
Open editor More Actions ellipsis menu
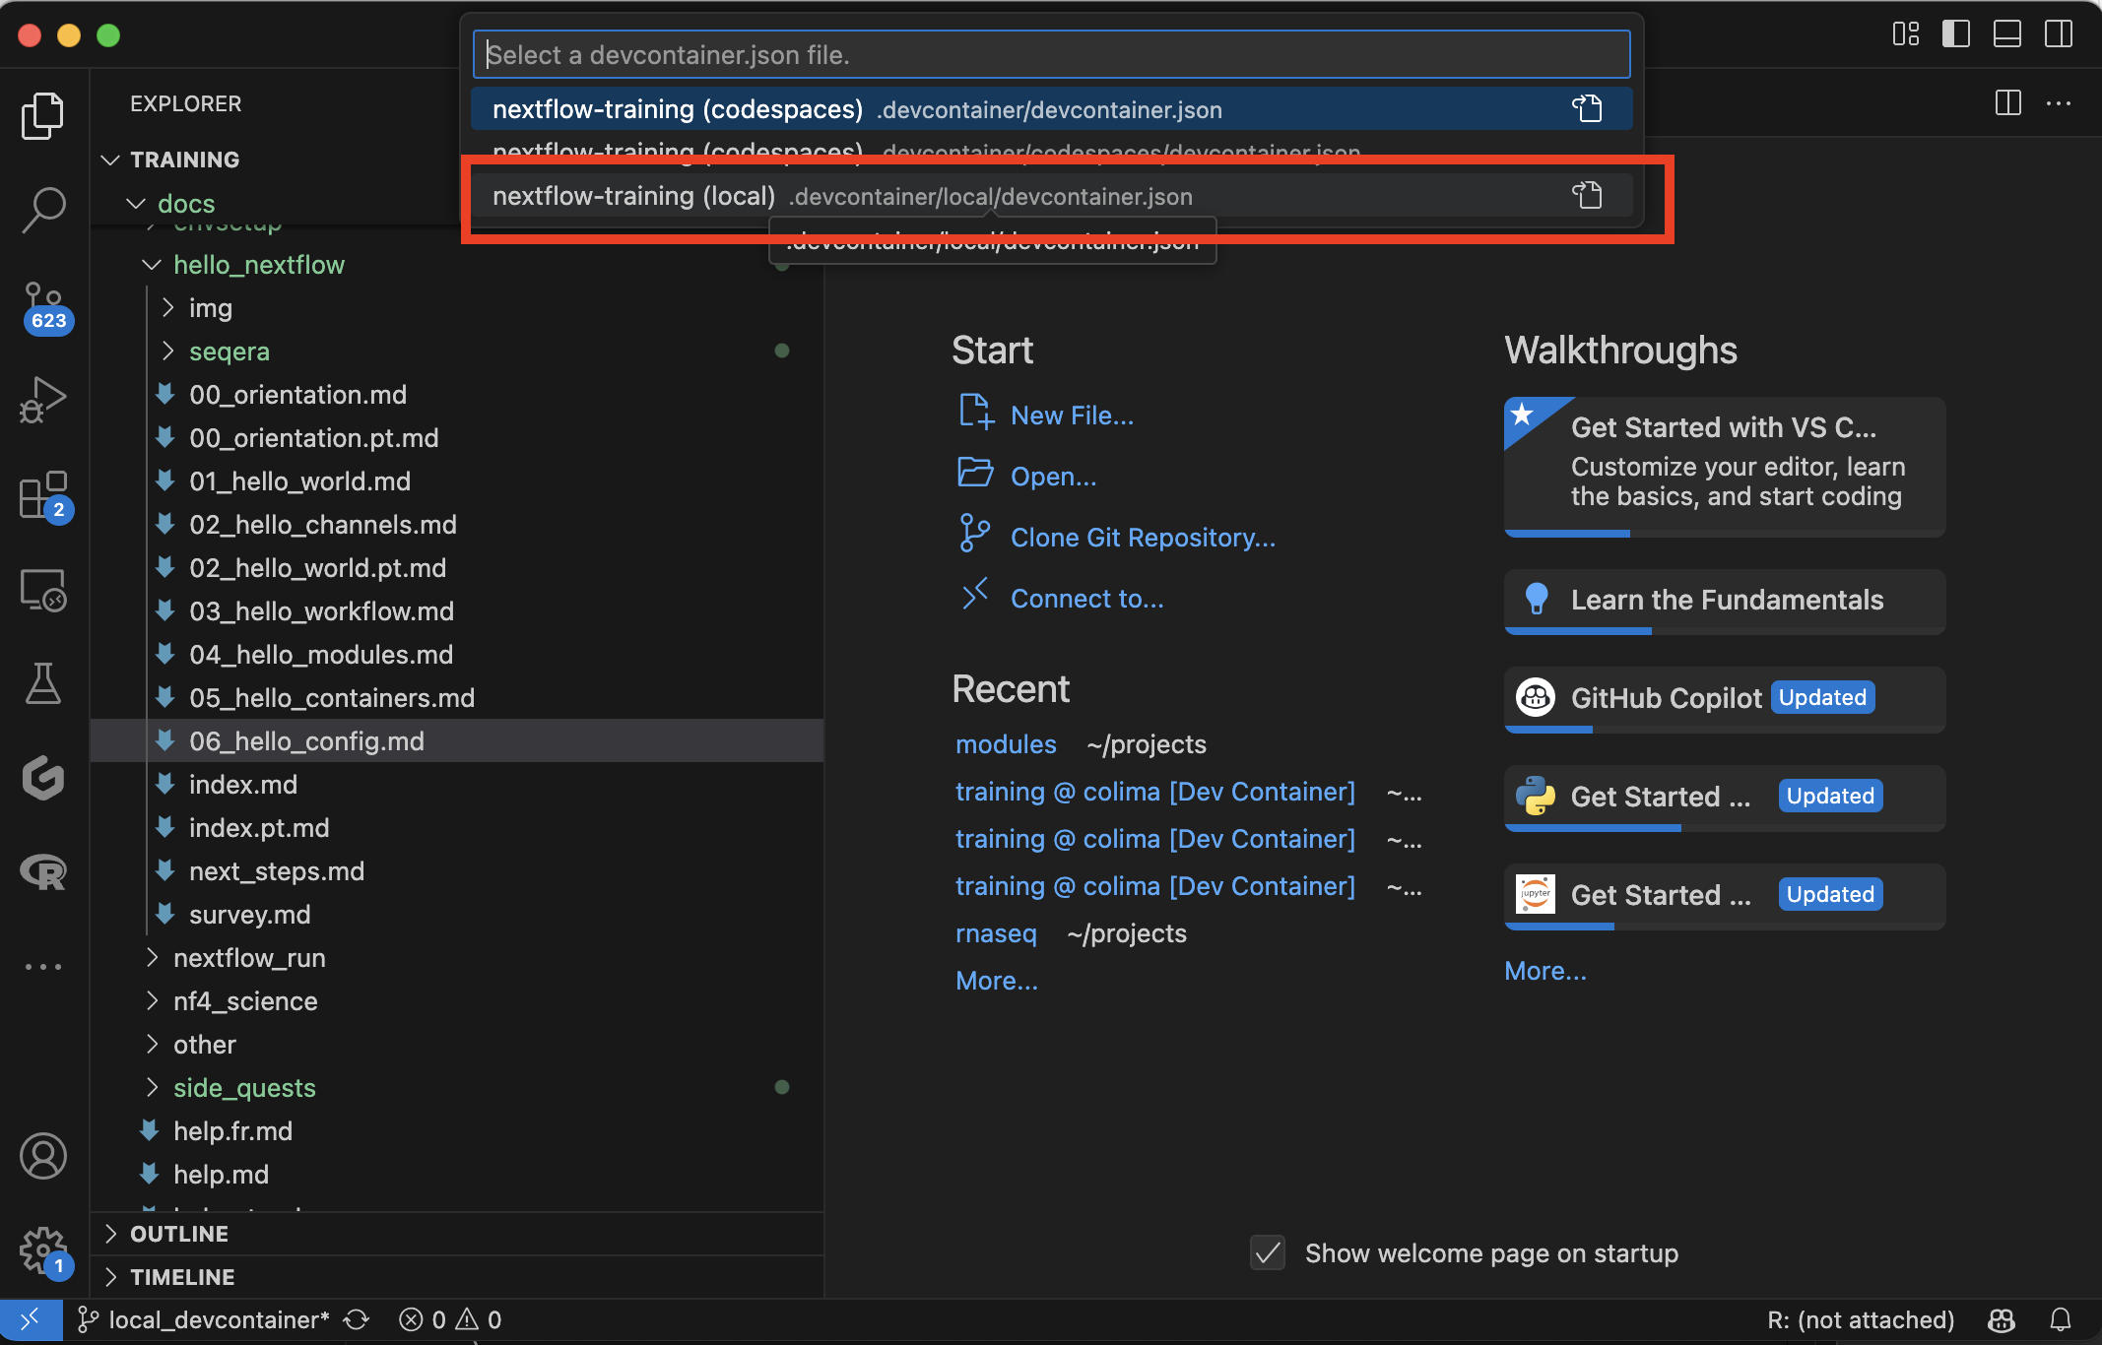point(2059,102)
